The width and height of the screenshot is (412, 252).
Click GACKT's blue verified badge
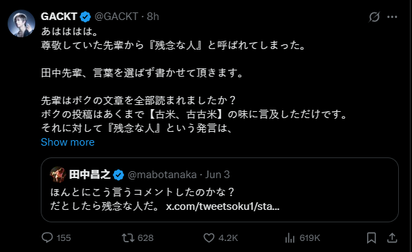click(x=85, y=17)
